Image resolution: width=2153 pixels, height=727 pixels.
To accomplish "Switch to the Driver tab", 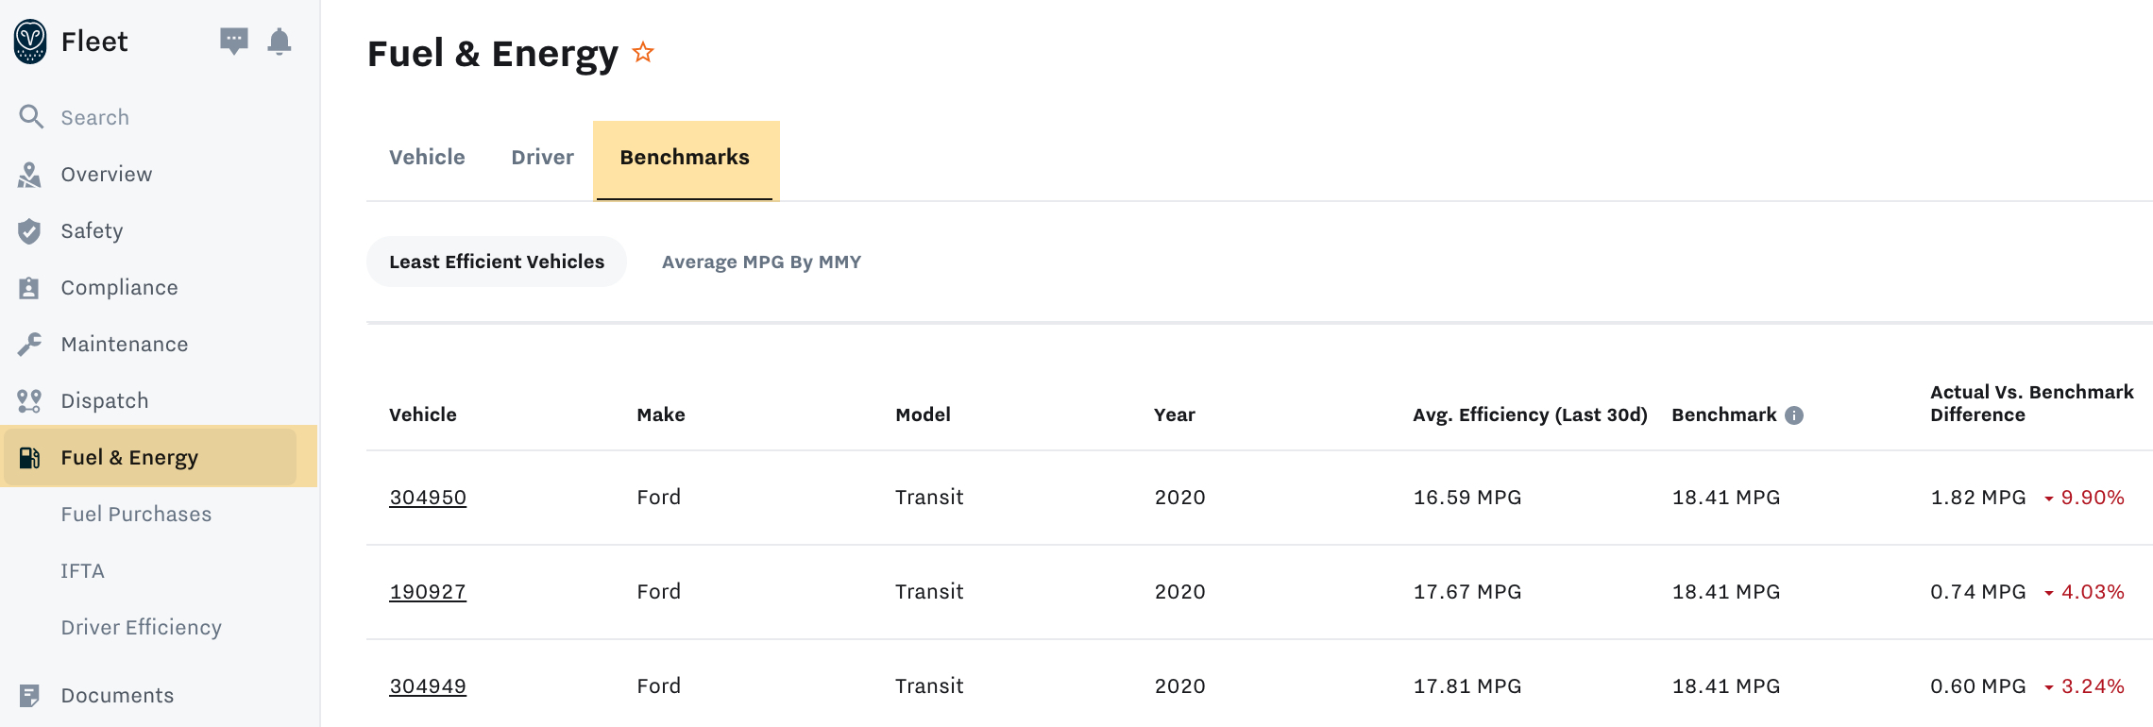I will coord(542,158).
